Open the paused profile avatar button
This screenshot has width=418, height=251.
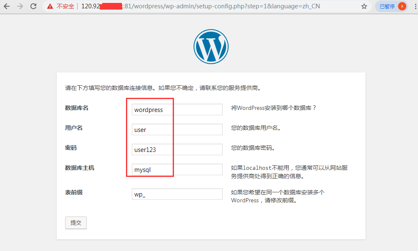click(391, 6)
